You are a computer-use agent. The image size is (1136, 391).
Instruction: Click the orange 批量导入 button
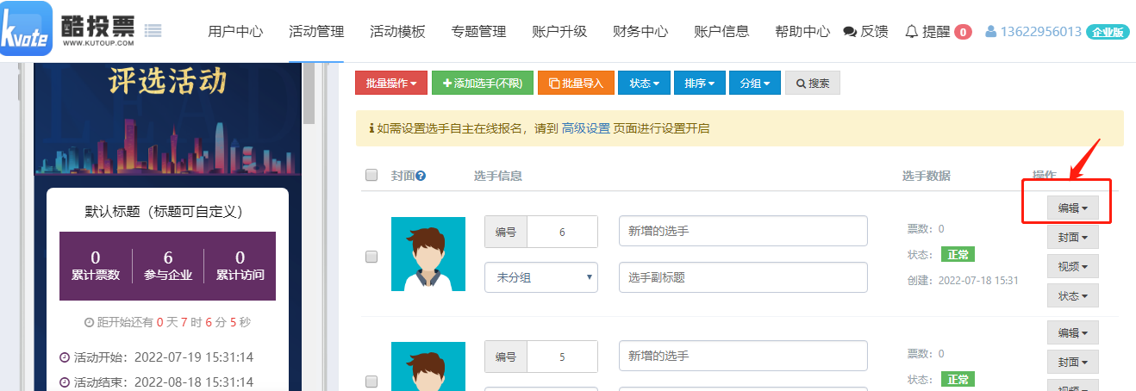pyautogui.click(x=576, y=83)
